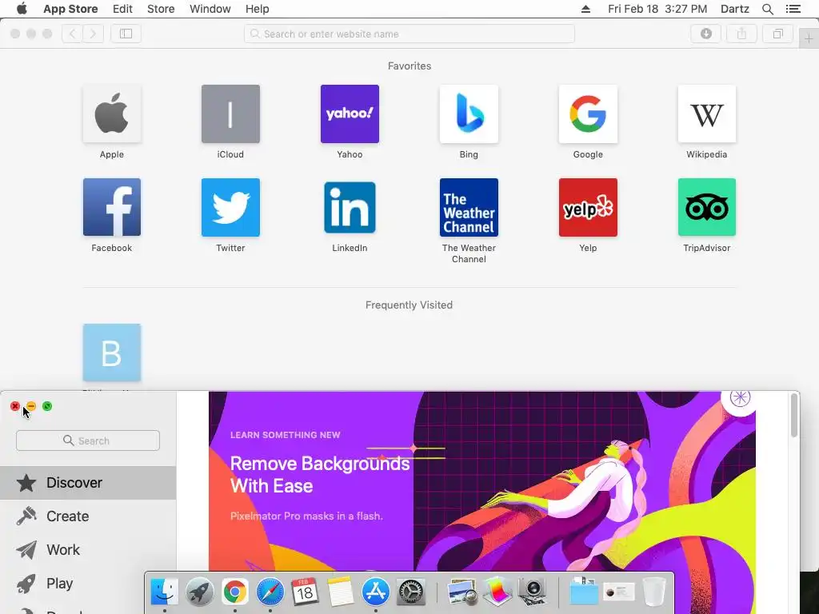Open Google Chrome from the Dock
This screenshot has height=614, width=819.
point(235,592)
